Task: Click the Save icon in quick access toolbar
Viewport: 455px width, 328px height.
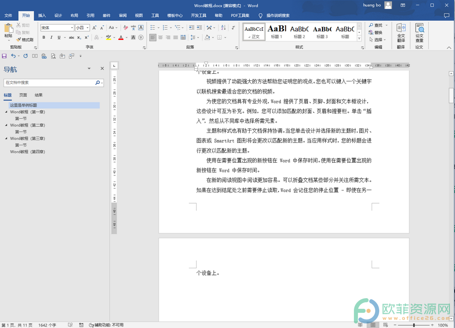Action: tap(5, 56)
